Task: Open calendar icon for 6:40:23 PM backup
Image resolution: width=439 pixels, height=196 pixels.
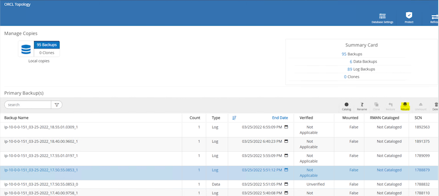Action: pyautogui.click(x=286, y=141)
